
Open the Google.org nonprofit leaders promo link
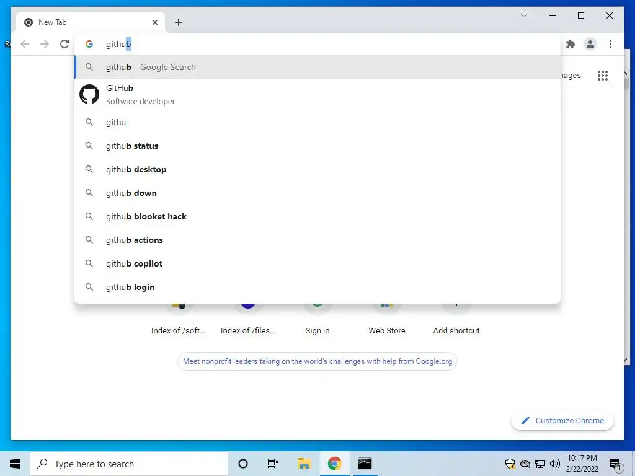(317, 361)
